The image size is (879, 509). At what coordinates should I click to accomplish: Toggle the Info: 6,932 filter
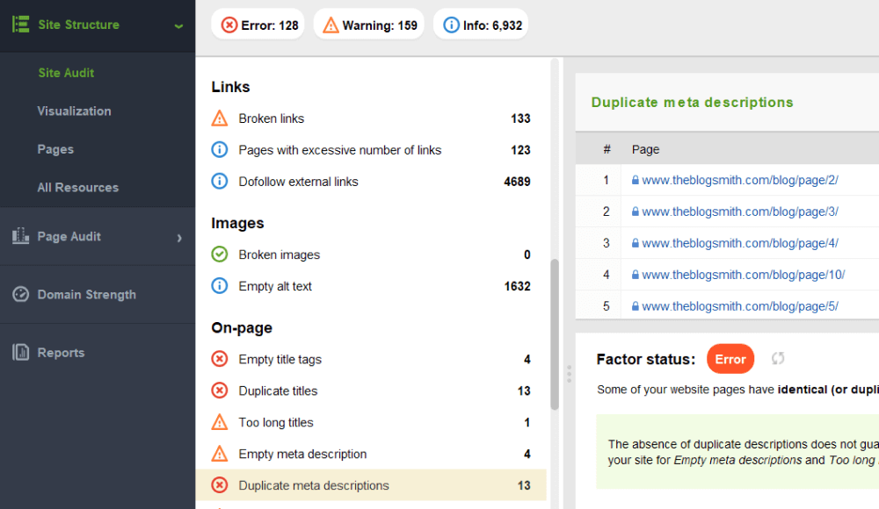click(482, 25)
